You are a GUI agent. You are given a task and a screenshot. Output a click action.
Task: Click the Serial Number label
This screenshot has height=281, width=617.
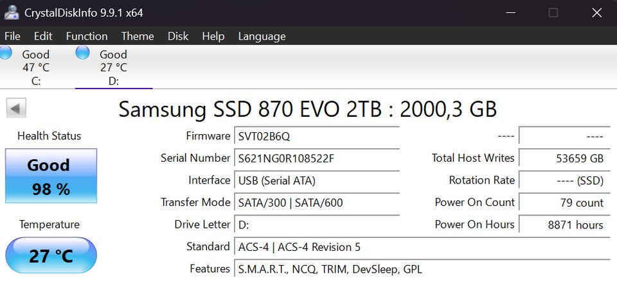pyautogui.click(x=195, y=158)
